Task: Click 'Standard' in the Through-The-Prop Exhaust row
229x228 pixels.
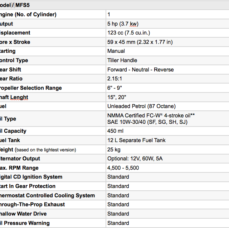Action: click(118, 204)
